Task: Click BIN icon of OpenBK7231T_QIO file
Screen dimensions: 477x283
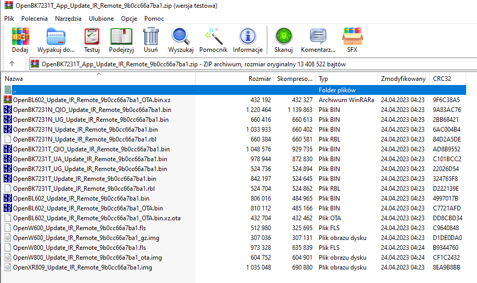Action: [8, 149]
